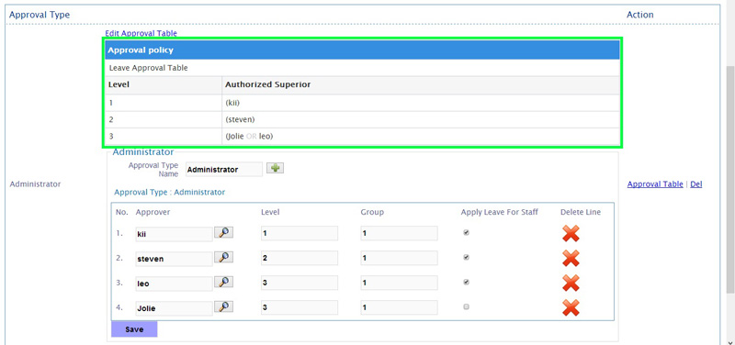Toggle Apply Leave For Staff for steven
Viewport: 735px width, 345px height.
pyautogui.click(x=466, y=258)
